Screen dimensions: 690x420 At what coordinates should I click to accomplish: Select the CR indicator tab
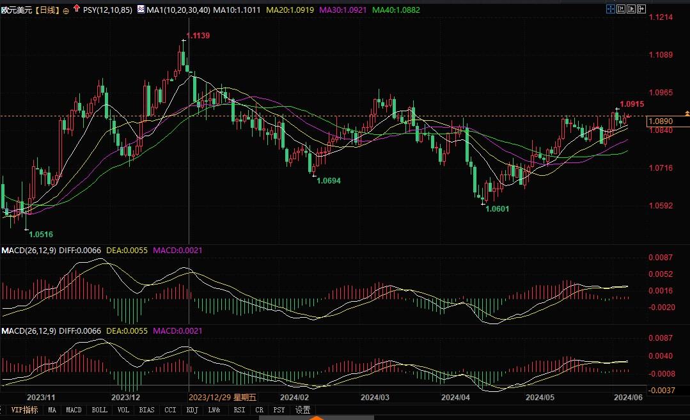[x=259, y=410]
